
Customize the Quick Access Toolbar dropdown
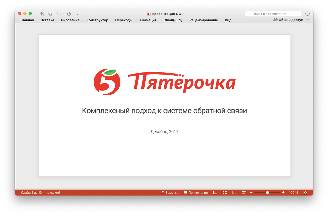pyautogui.click(x=77, y=14)
